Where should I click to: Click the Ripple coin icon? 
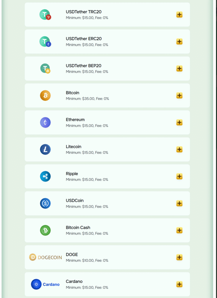coord(45,176)
